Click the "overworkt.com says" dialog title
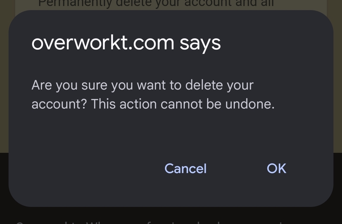342x224 pixels. click(x=126, y=43)
